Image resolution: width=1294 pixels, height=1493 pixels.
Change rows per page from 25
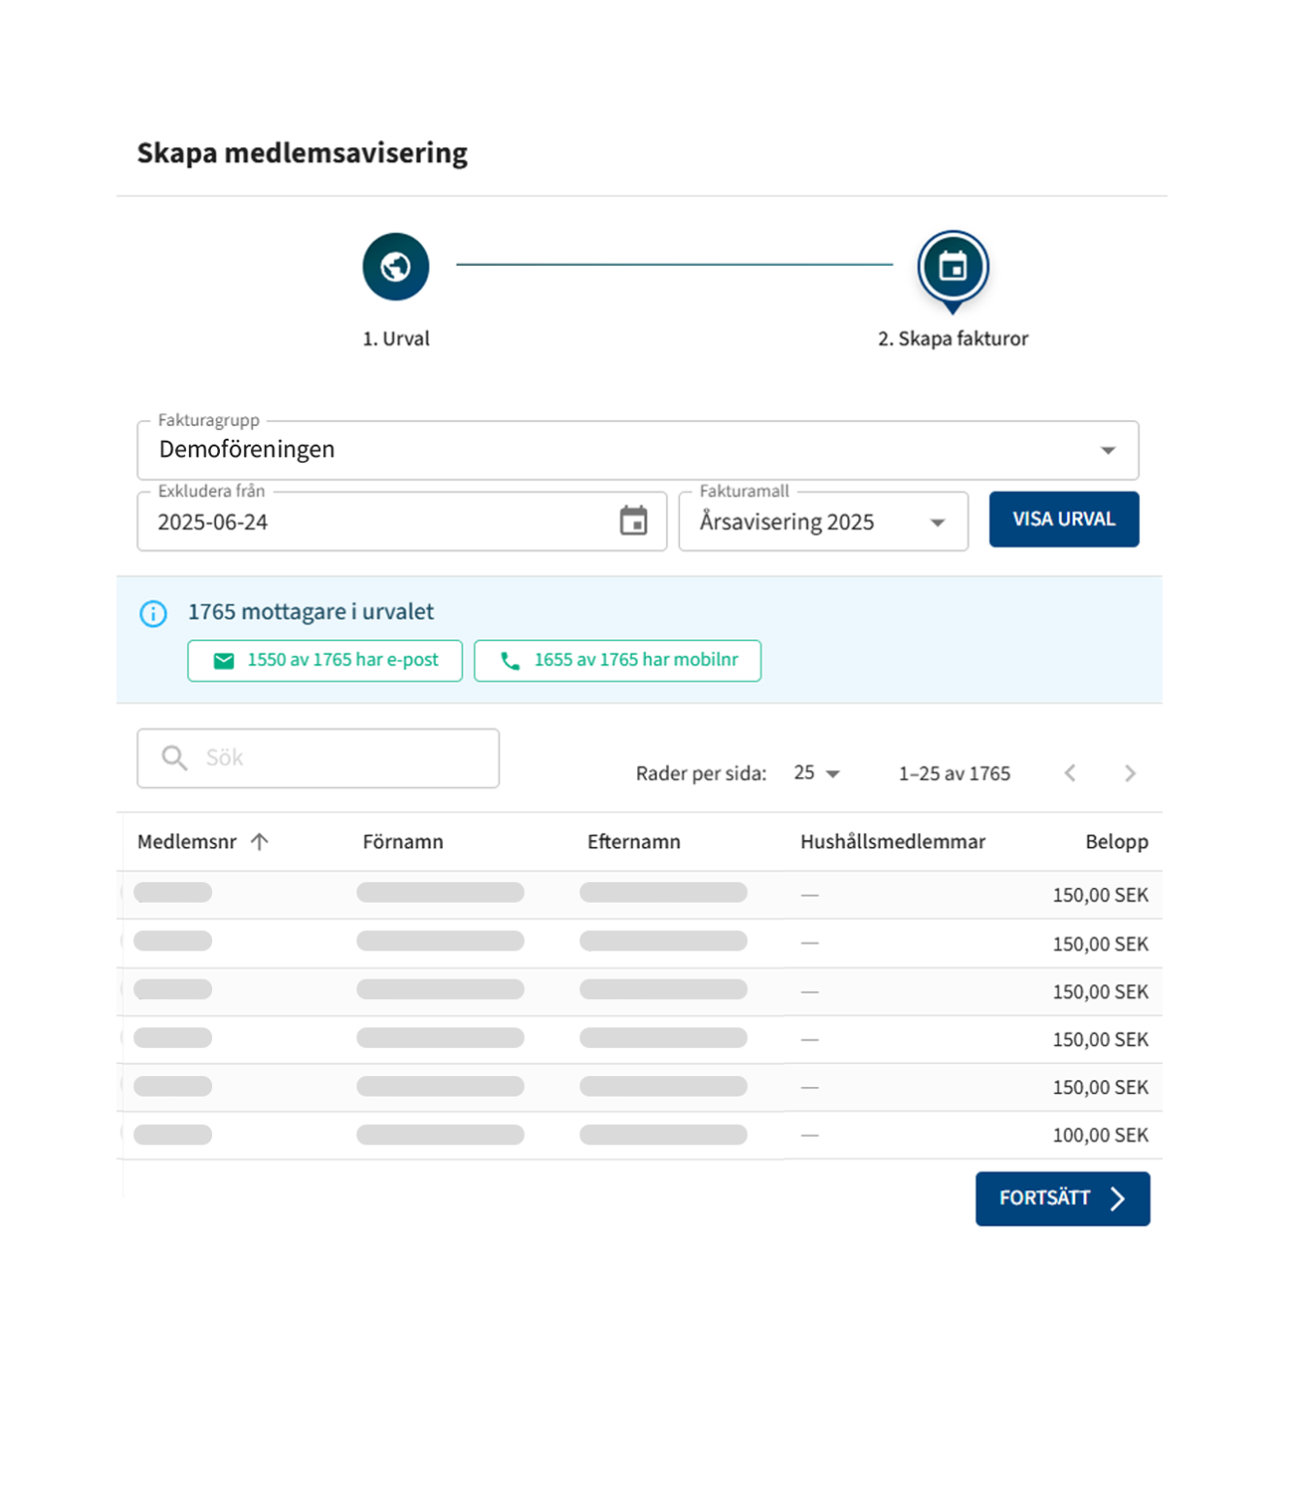pyautogui.click(x=816, y=773)
